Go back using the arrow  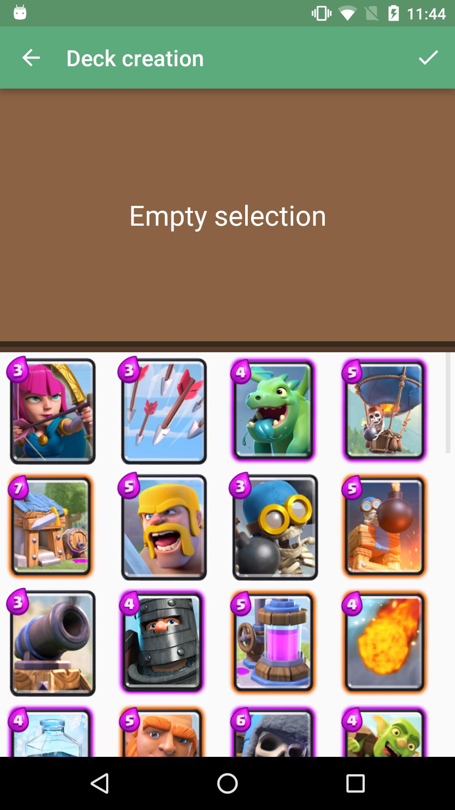click(31, 58)
